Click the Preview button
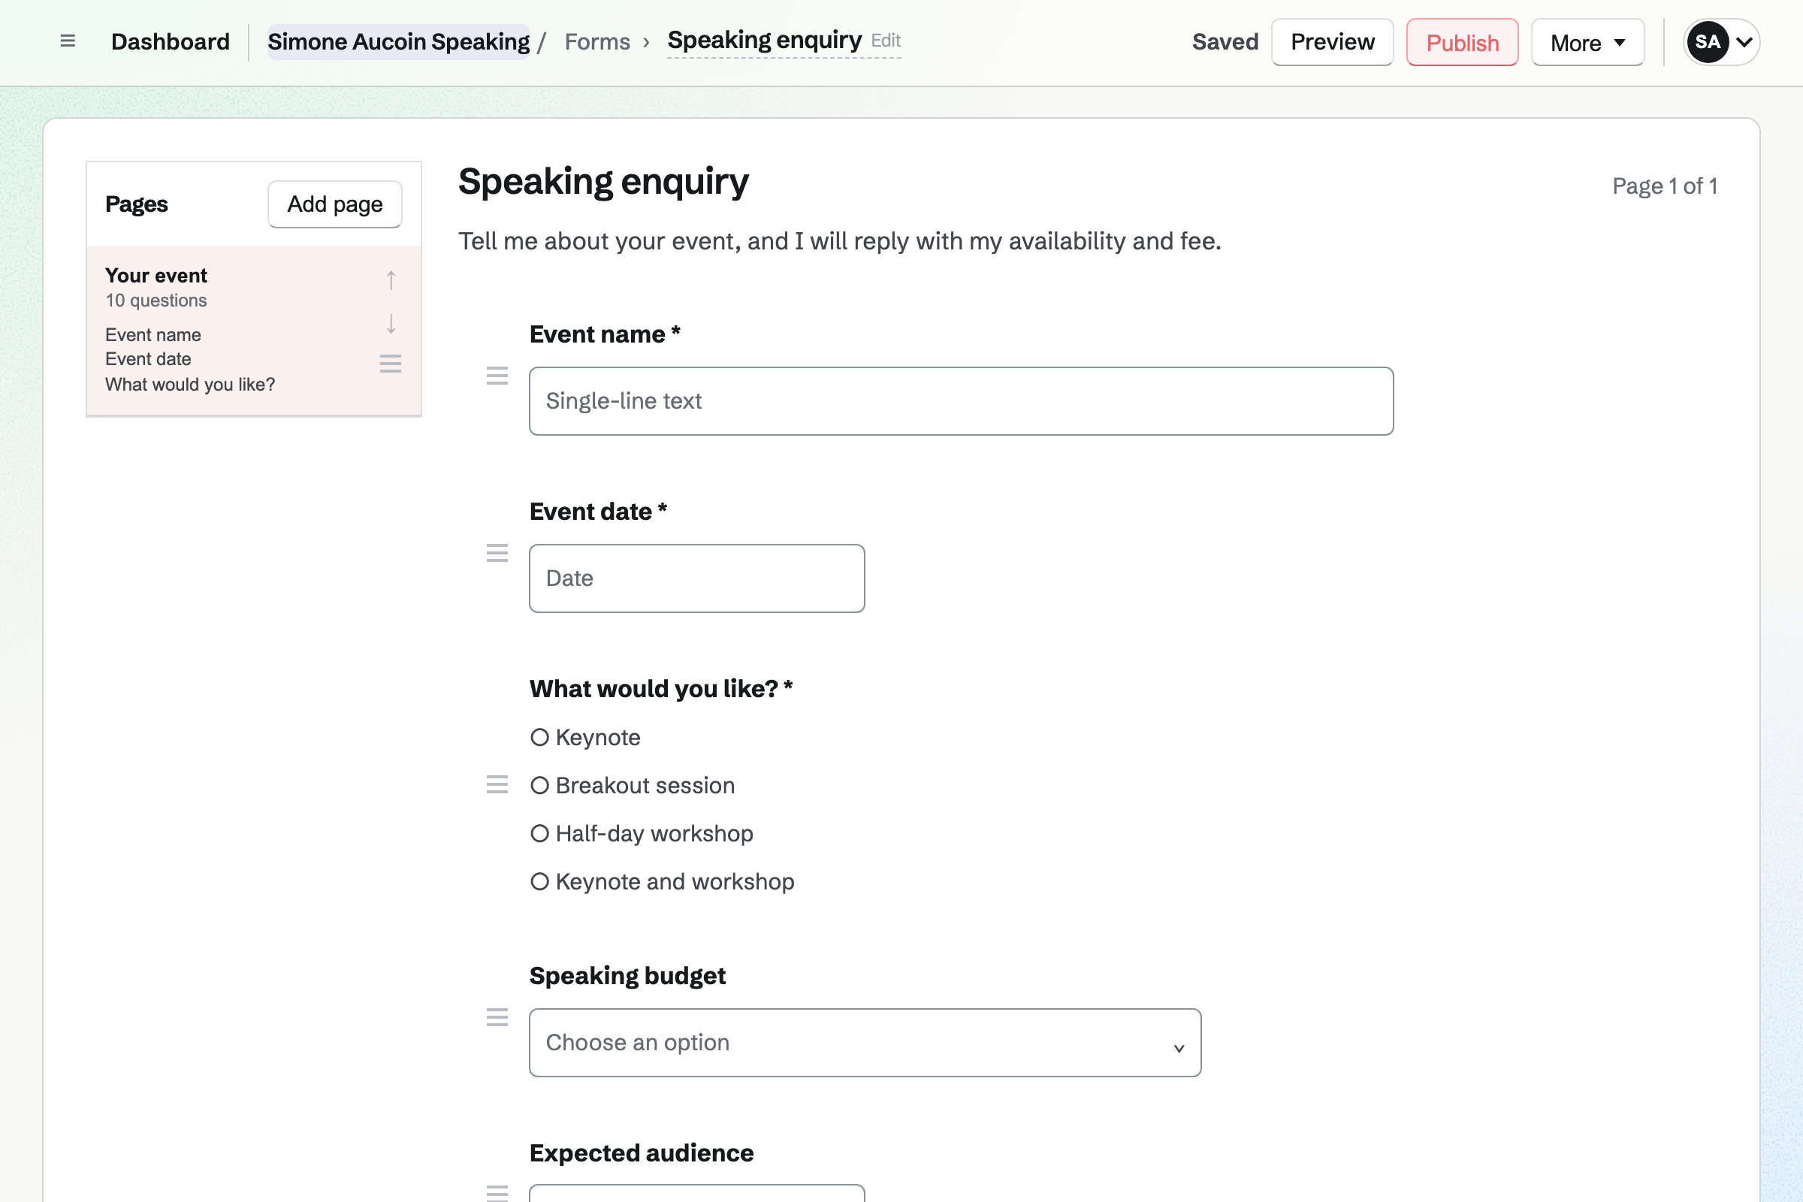The width and height of the screenshot is (1803, 1202). (1332, 42)
